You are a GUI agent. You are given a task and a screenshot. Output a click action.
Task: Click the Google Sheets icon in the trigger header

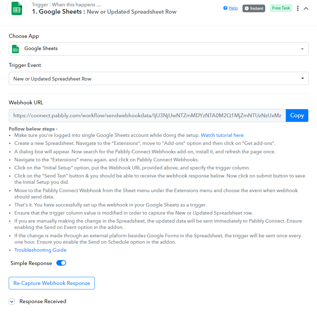17,8
